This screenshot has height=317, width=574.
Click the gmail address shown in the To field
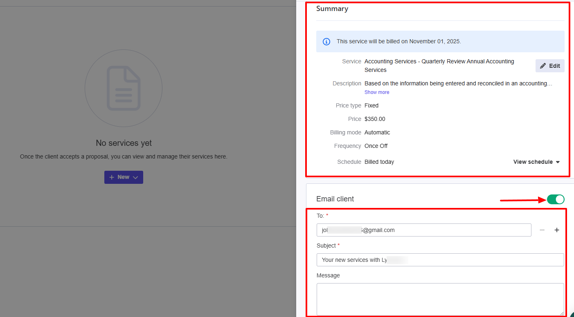pyautogui.click(x=359, y=230)
